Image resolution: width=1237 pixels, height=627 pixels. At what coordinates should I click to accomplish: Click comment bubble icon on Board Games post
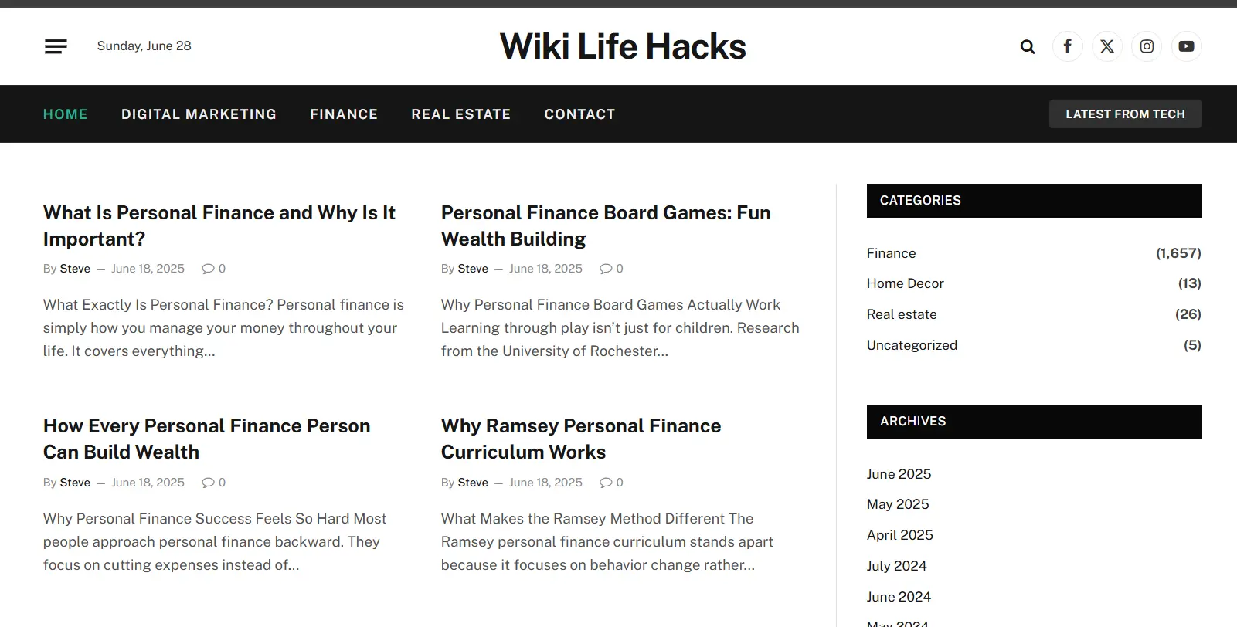point(606,269)
